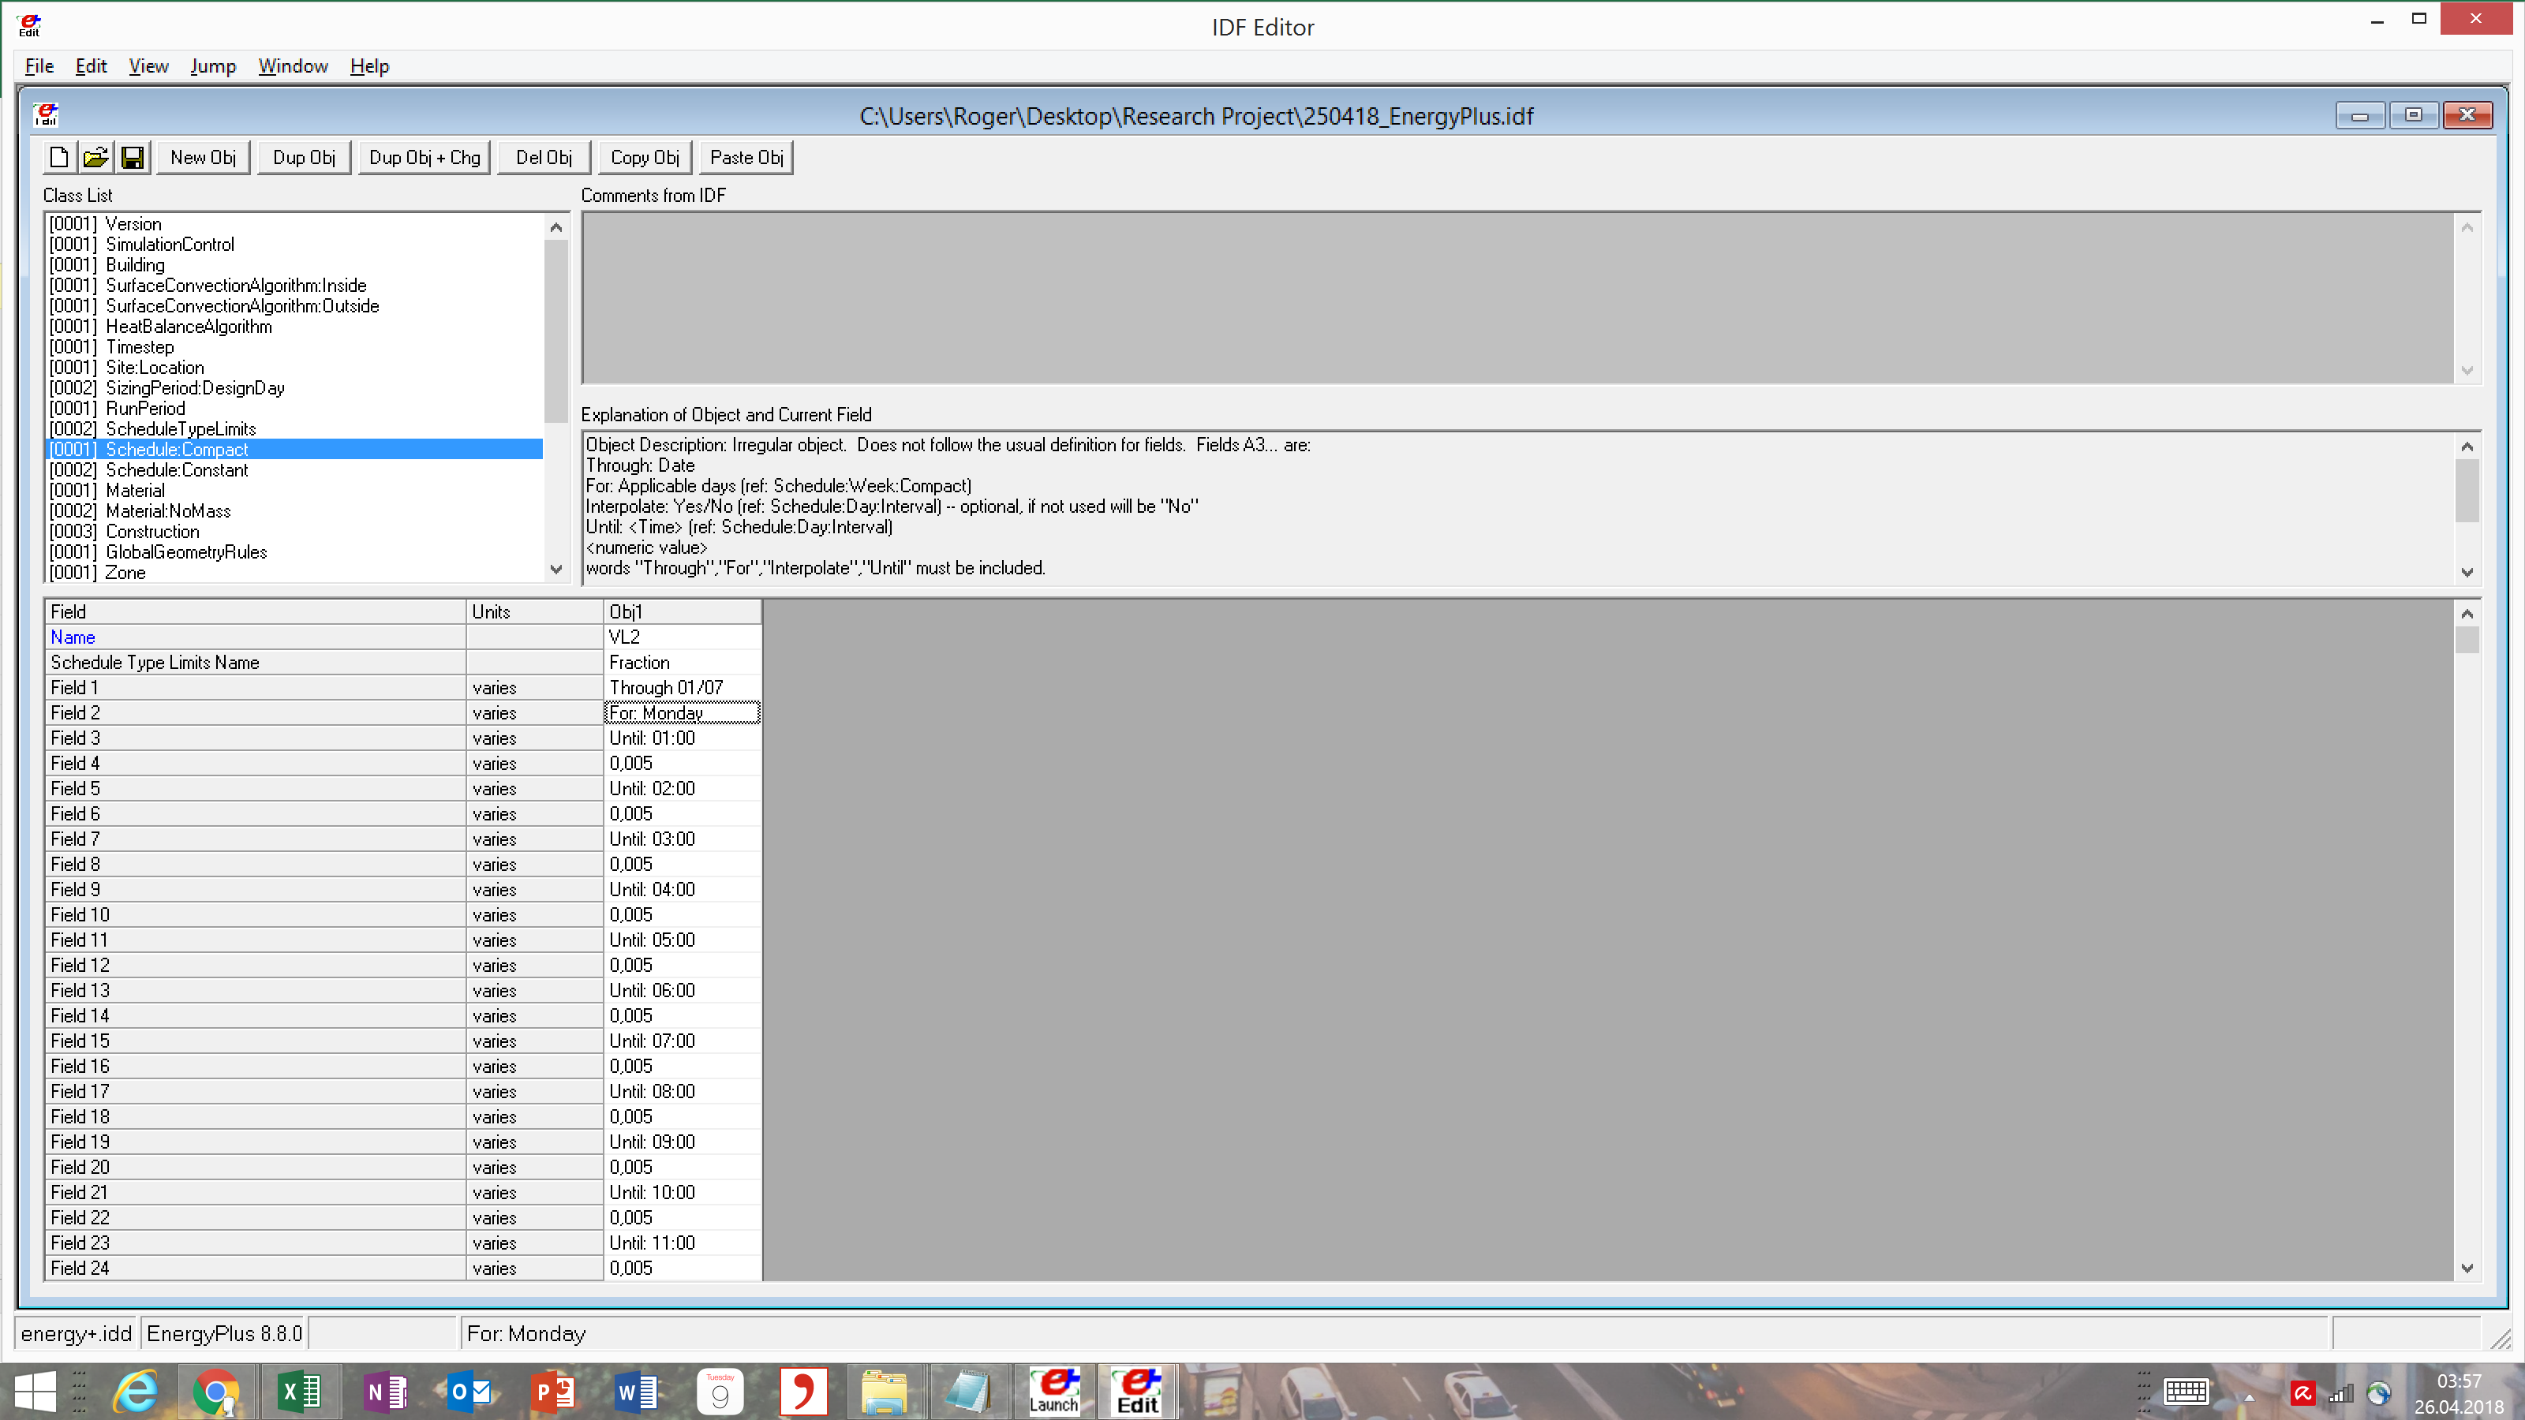2525x1420 pixels.
Task: Click the Obj1 column header
Action: click(x=683, y=611)
